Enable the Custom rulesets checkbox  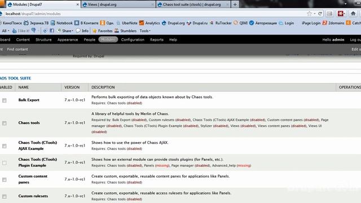(x=5, y=196)
